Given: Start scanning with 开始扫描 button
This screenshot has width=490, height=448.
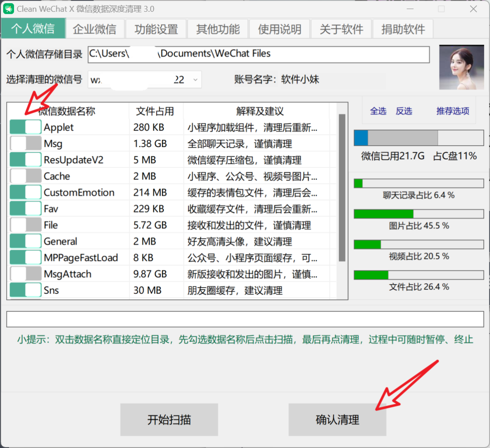Looking at the screenshot, I should (x=169, y=419).
